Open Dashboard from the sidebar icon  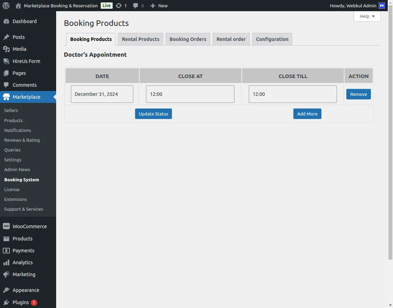[x=6, y=21]
